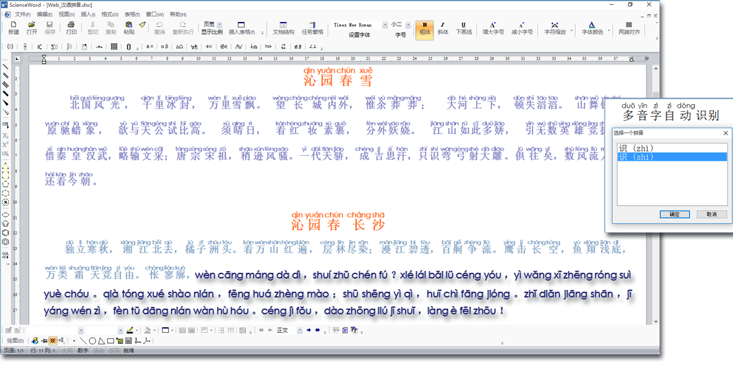This screenshot has height=374, width=733.
Task: Open the font size (小二) dropdown
Action: [408, 25]
